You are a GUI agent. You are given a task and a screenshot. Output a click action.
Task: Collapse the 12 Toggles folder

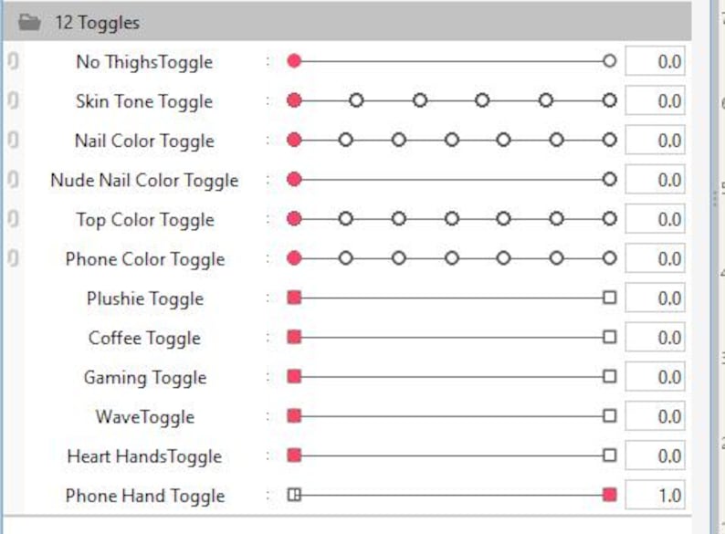click(347, 22)
